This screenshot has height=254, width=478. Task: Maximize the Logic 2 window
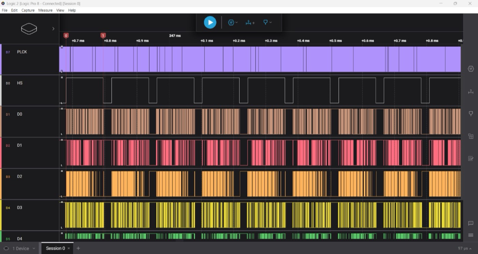coord(455,3)
